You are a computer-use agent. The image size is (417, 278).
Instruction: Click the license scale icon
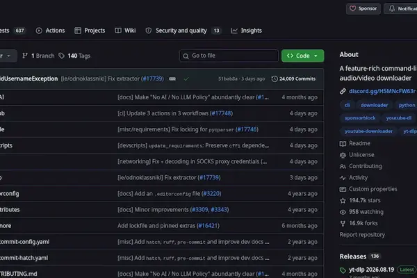click(x=343, y=155)
